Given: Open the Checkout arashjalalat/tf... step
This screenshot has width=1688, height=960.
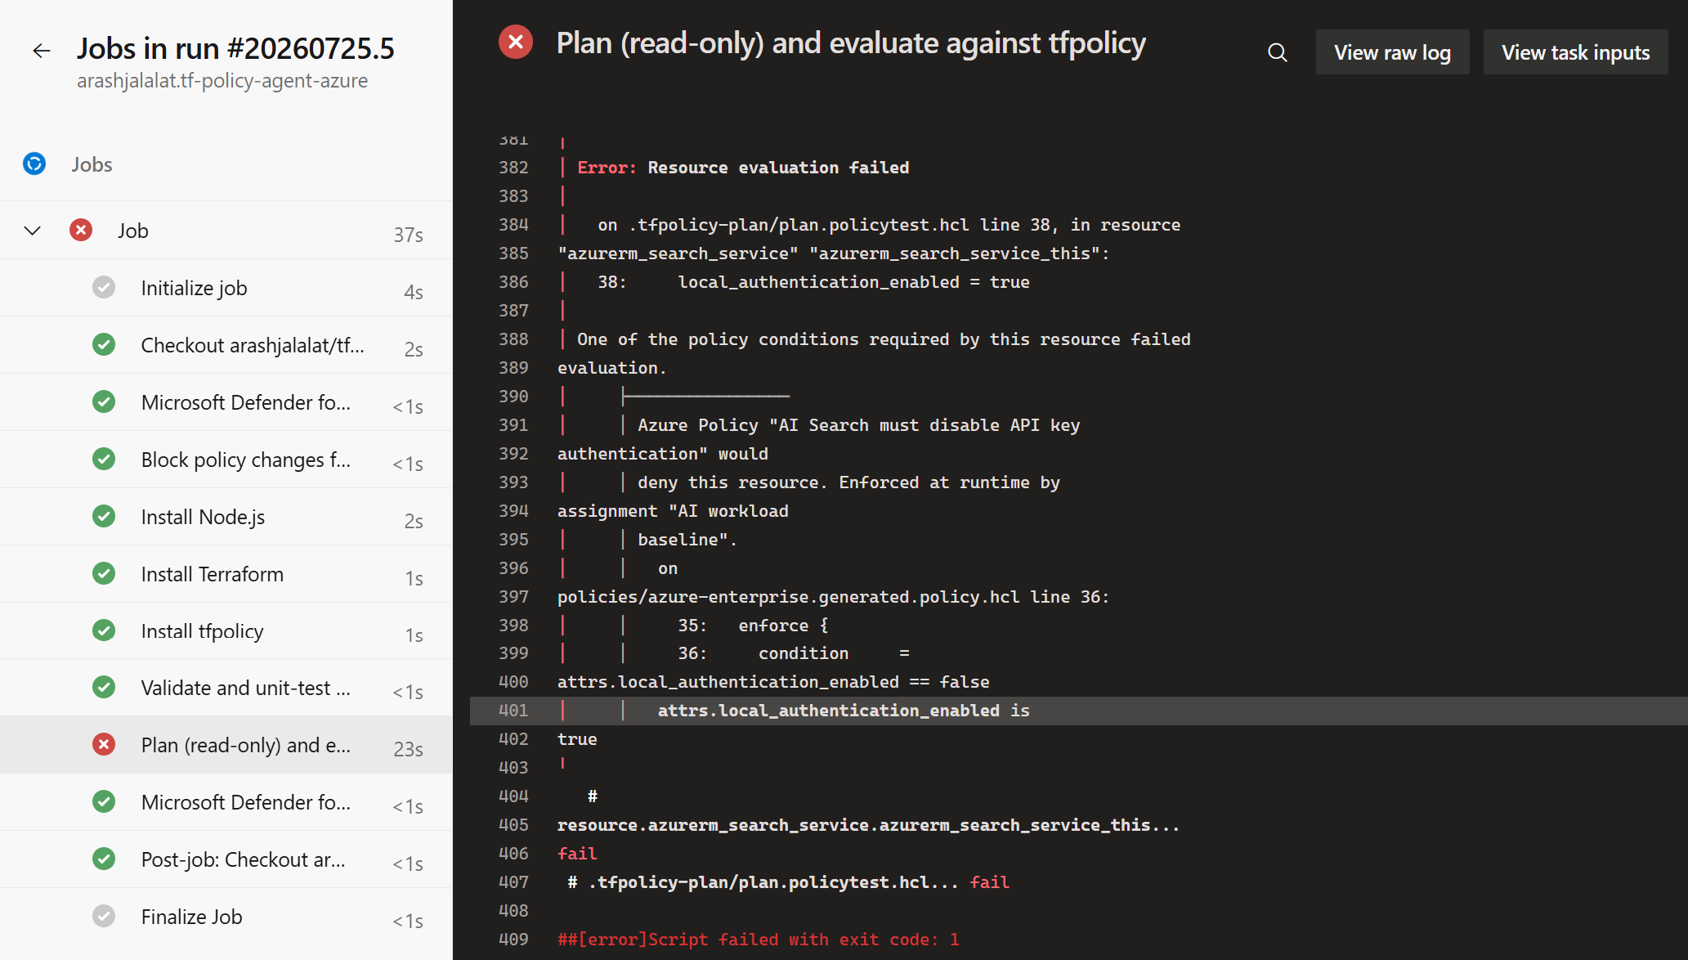Looking at the screenshot, I should [226, 345].
